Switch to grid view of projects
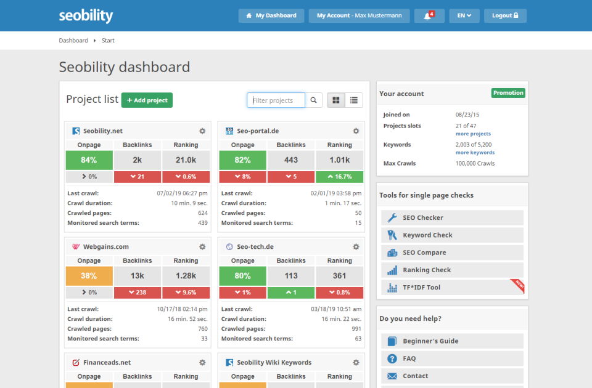This screenshot has height=388, width=592. (x=335, y=100)
